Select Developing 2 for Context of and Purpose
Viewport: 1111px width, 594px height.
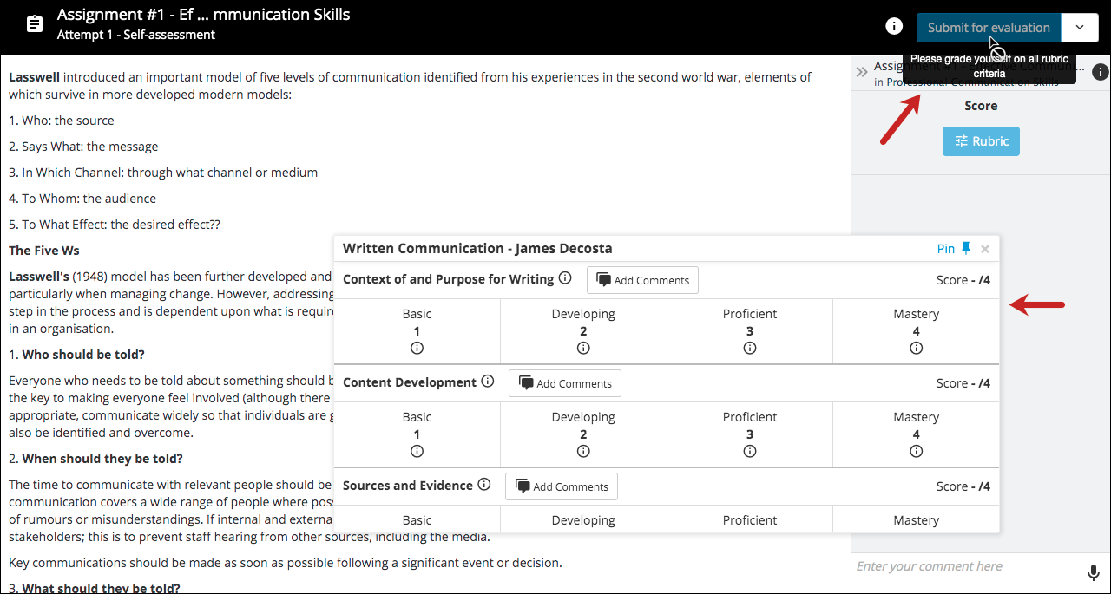tap(583, 331)
